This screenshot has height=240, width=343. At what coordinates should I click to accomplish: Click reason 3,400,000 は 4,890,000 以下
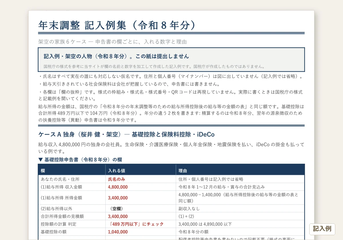pyautogui.click(x=205, y=224)
